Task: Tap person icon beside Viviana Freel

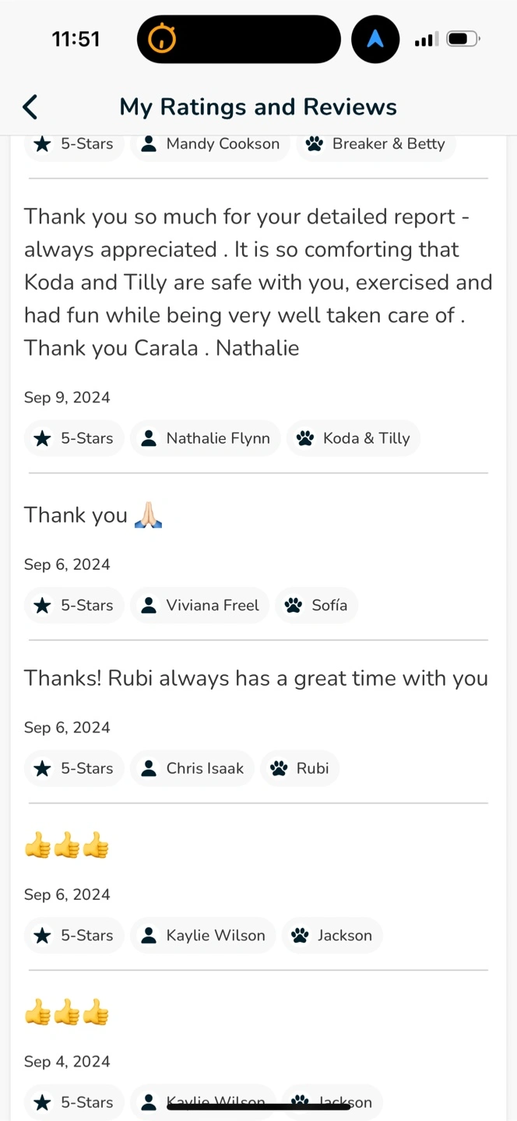Action: (x=148, y=605)
